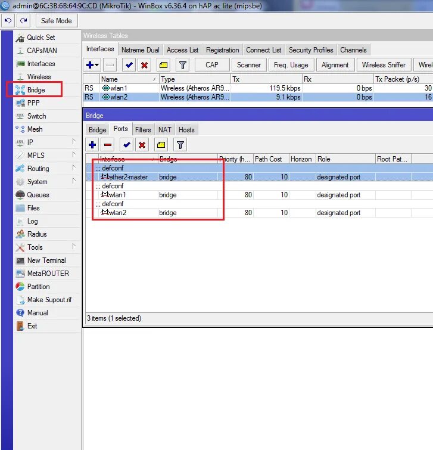
Task: Select the ether2-master bridge port row
Action: 260,177
